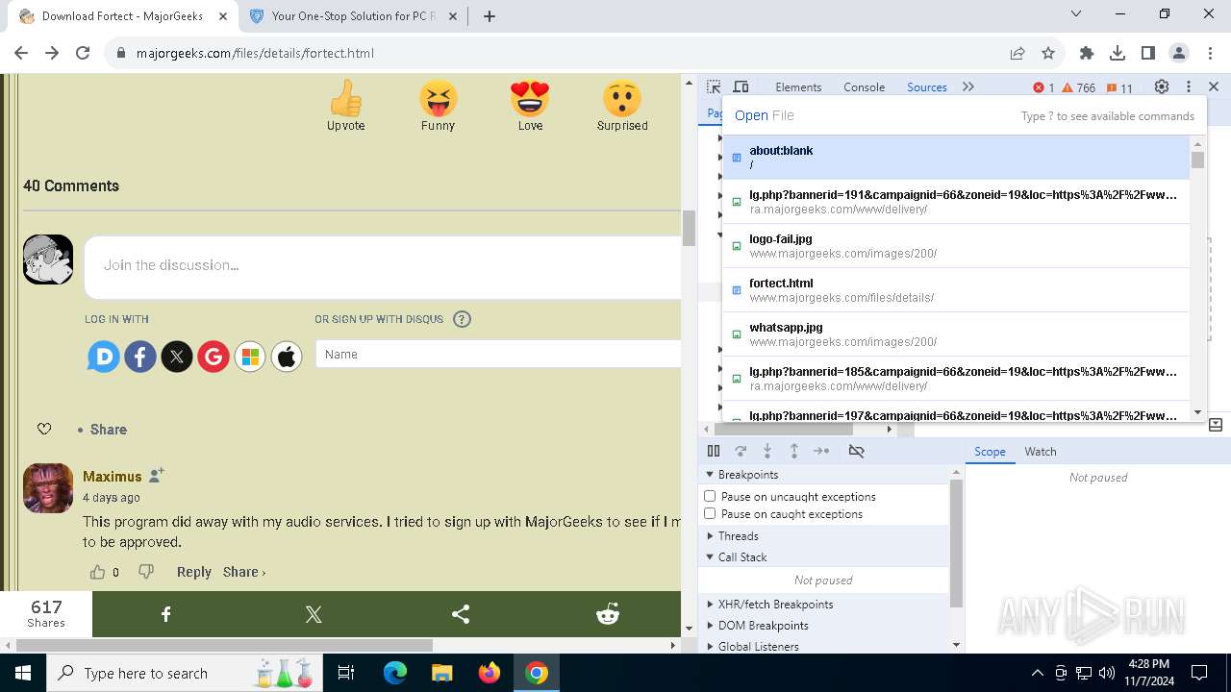This screenshot has width=1231, height=692.
Task: Open DevTools more options kebab menu
Action: tap(1189, 86)
